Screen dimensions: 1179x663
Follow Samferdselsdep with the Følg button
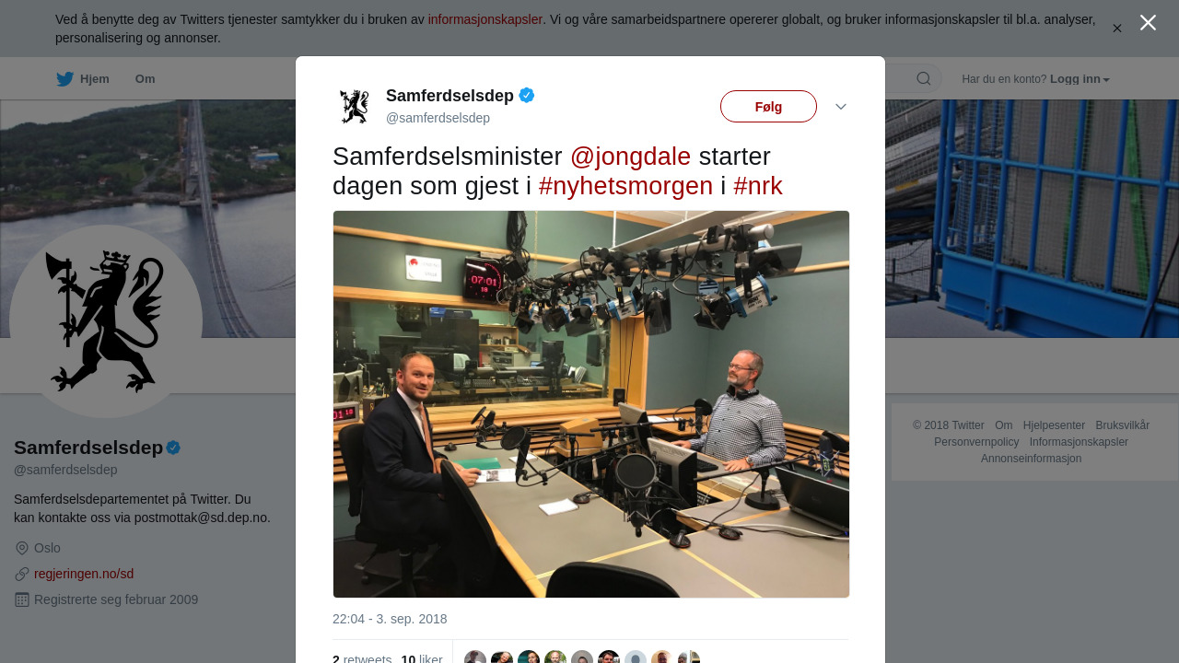pos(768,107)
